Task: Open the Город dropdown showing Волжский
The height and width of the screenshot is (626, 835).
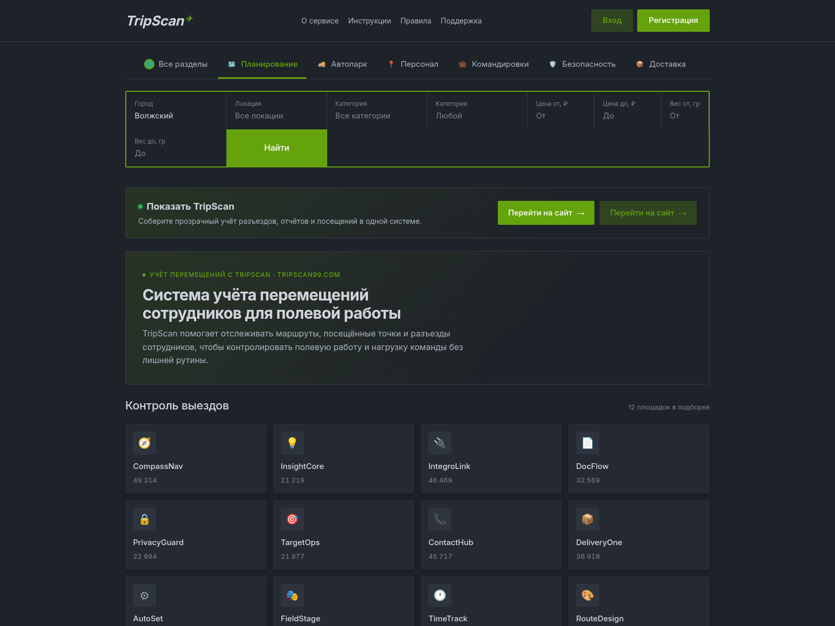Action: click(x=176, y=111)
